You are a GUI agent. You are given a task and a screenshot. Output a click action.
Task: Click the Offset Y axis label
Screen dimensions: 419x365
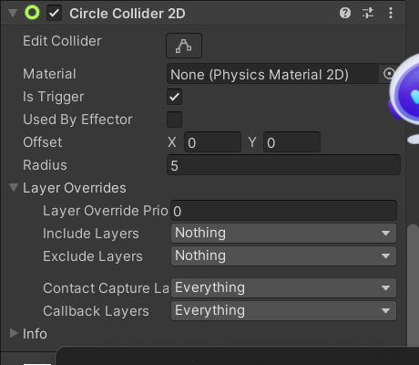(x=252, y=142)
